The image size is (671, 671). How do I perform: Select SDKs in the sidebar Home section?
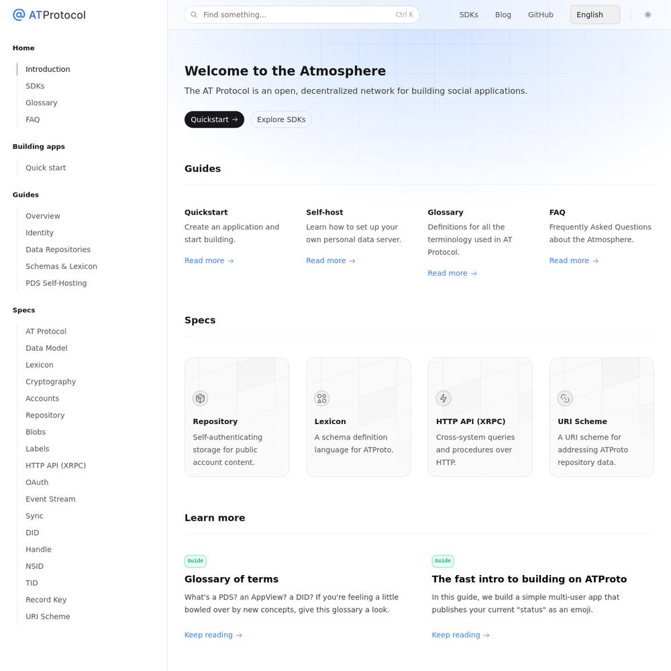pyautogui.click(x=35, y=86)
